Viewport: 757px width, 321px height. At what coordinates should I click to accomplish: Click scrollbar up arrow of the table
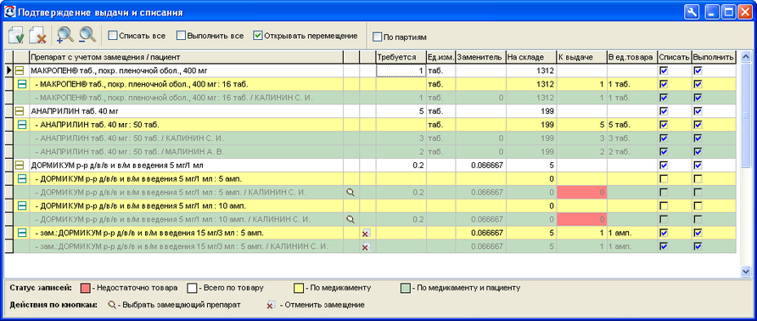point(745,56)
